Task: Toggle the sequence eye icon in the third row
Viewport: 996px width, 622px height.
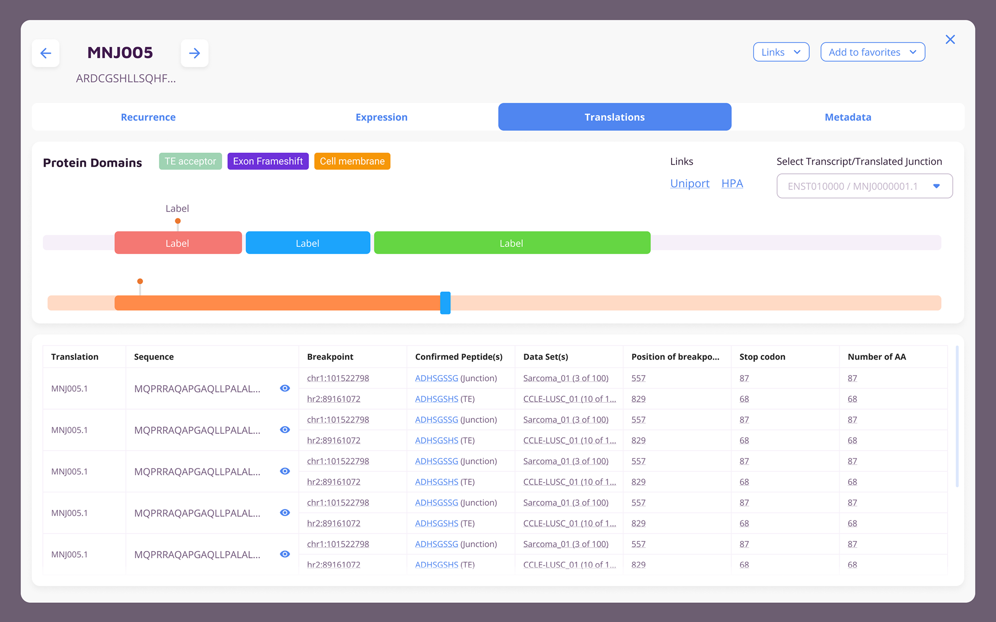Action: point(285,471)
